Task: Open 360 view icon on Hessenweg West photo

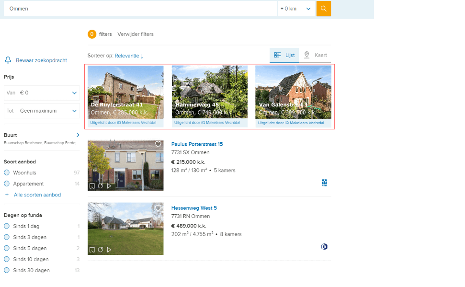Action: 101,250
